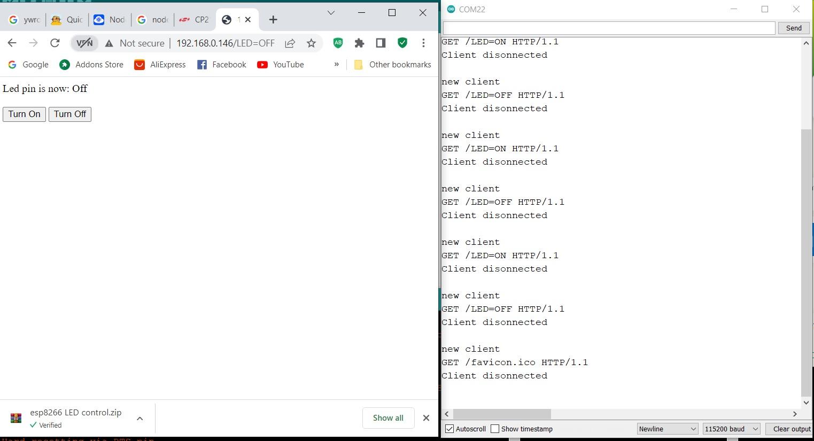
Task: Click the Turn On button
Action: click(24, 114)
